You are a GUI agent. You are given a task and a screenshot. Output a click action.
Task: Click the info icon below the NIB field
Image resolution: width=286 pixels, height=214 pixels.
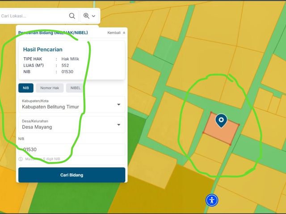21,159
